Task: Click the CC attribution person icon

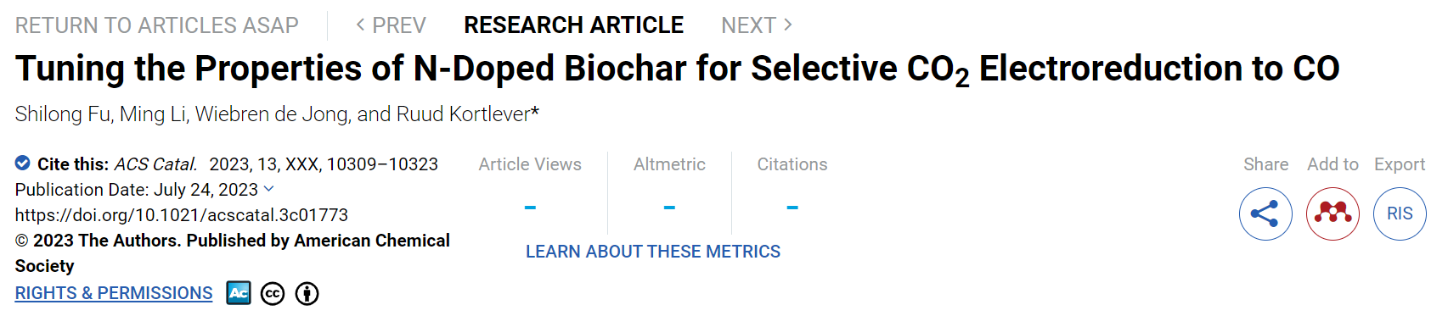Action: 307,294
